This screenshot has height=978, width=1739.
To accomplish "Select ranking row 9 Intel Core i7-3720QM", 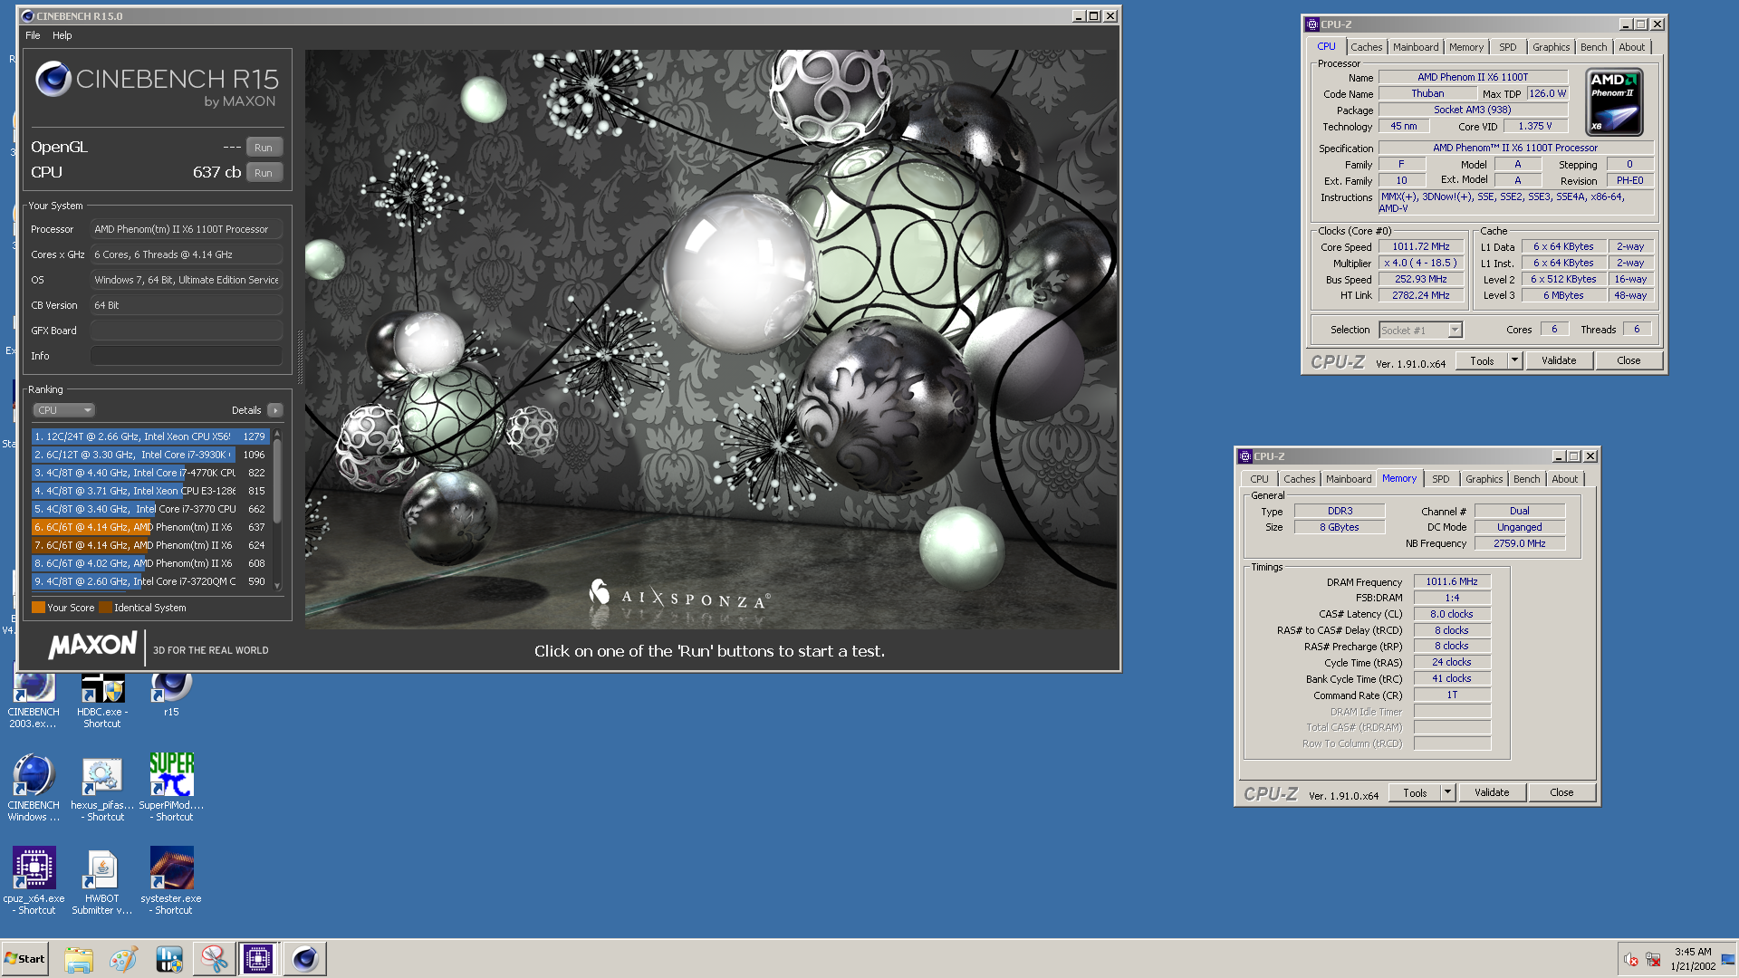I will (150, 581).
